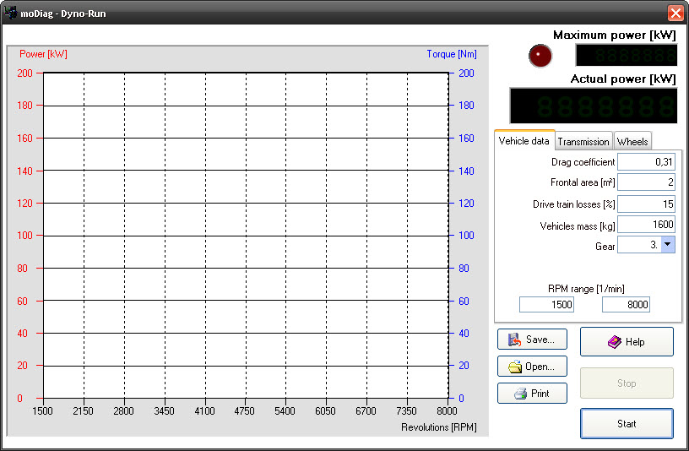Close the Dyno-Run window

[675, 13]
